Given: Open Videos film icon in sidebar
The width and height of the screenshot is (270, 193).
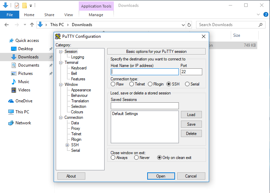Looking at the screenshot, I should click(14, 90).
